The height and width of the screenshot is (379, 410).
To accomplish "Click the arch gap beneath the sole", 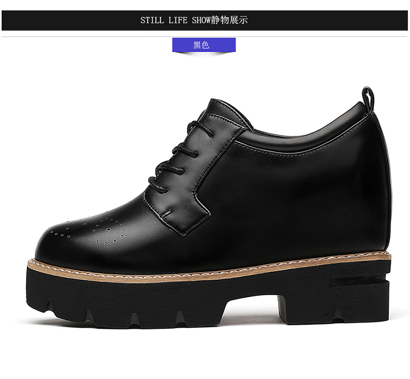I will [252, 317].
